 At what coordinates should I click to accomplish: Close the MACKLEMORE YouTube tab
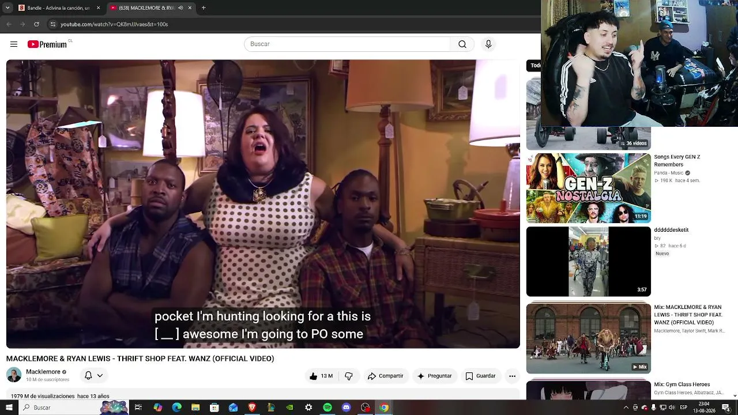pyautogui.click(x=190, y=7)
